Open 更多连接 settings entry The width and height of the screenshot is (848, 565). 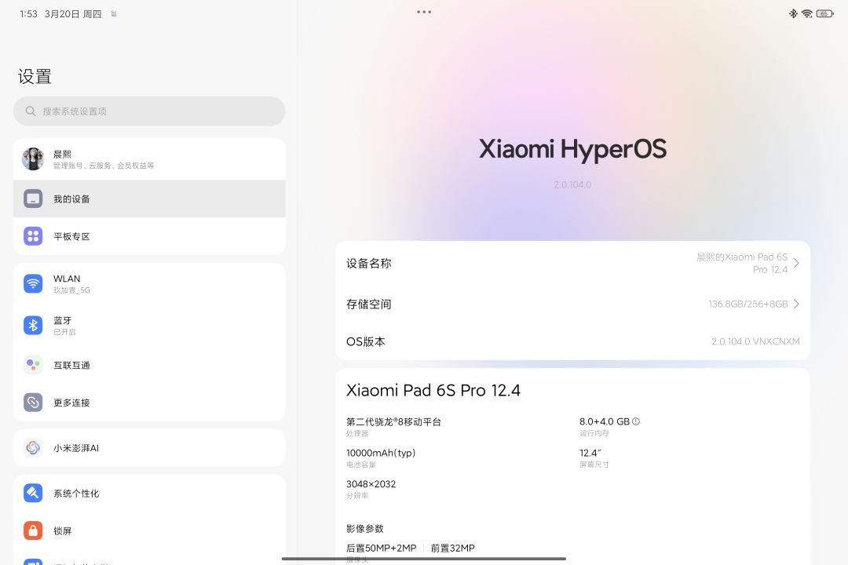pyautogui.click(x=149, y=403)
